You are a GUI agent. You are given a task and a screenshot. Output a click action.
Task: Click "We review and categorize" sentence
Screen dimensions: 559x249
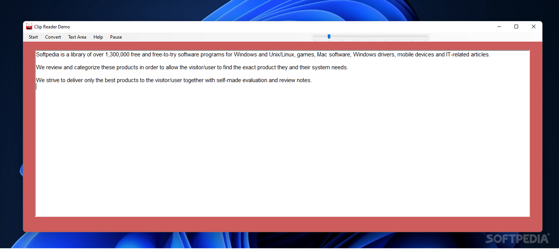pos(192,67)
